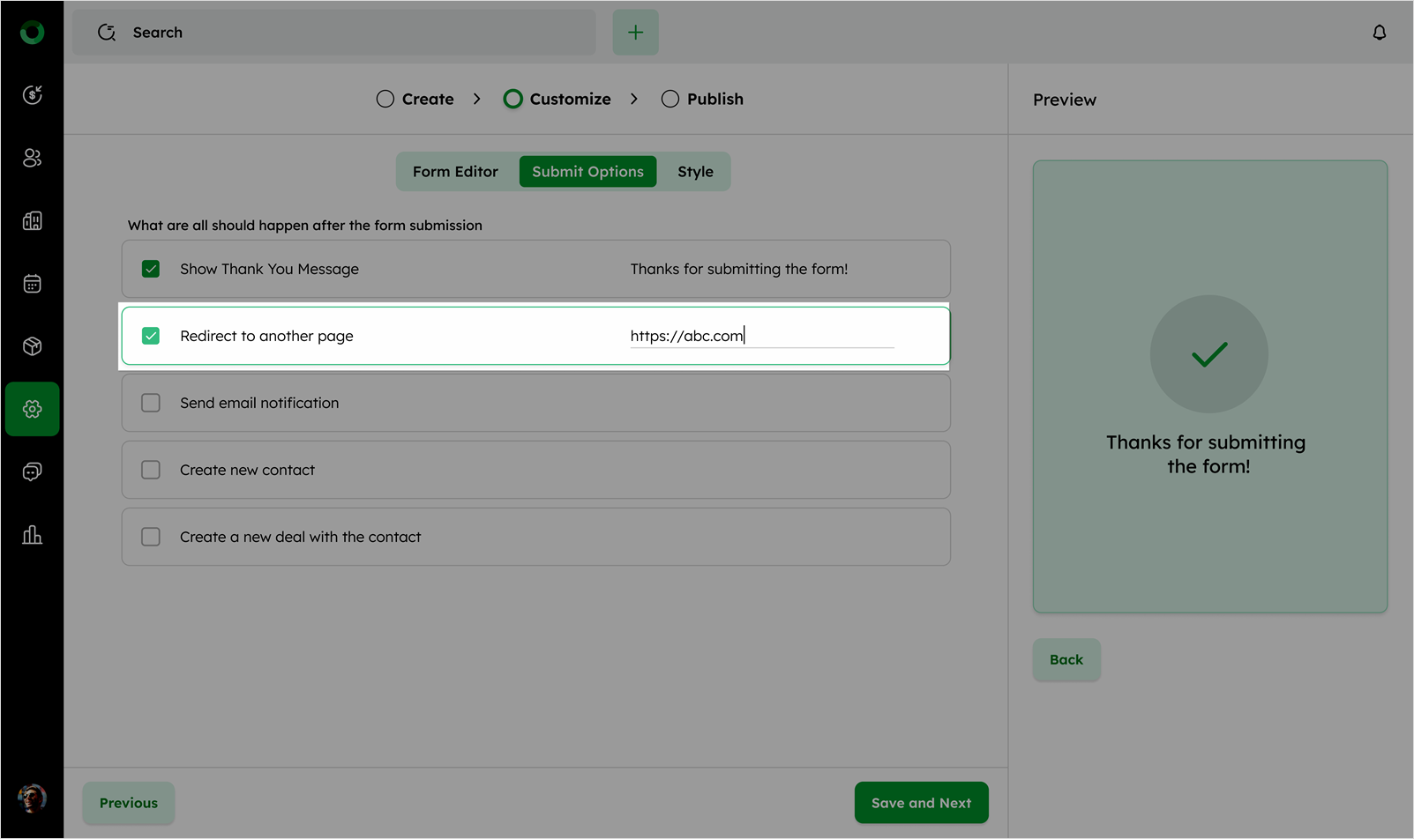Open the calendar icon in sidebar
This screenshot has width=1414, height=839.
click(x=33, y=284)
